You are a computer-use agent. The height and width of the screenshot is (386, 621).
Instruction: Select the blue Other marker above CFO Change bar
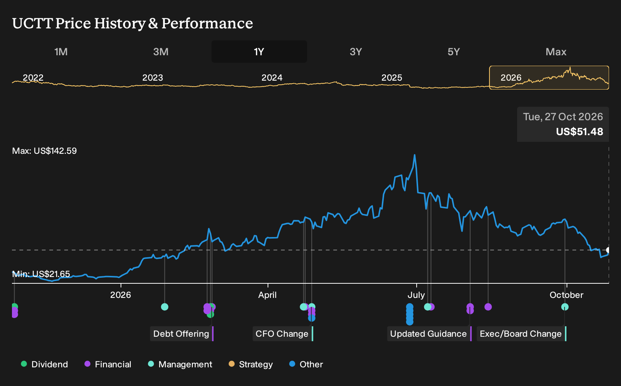[x=312, y=318]
